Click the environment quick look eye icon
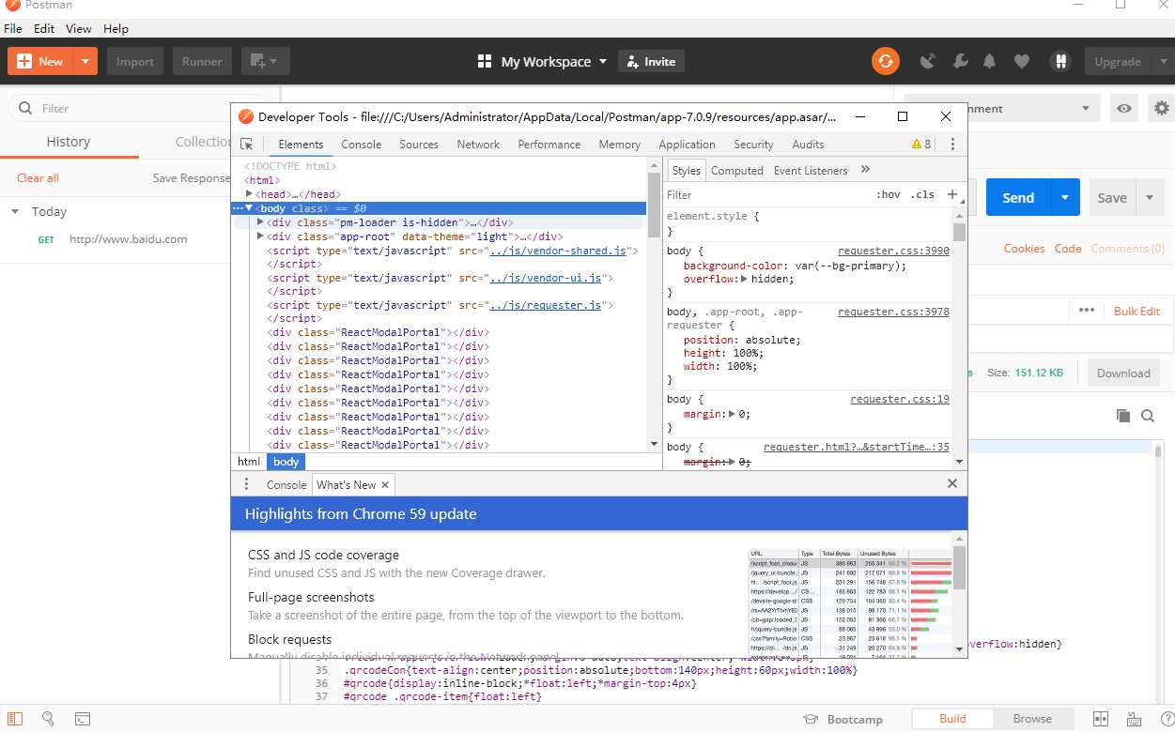Screen dimensions: 1175x732 click(x=1123, y=109)
